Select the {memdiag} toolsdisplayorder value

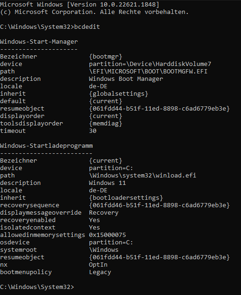[x=106, y=124]
